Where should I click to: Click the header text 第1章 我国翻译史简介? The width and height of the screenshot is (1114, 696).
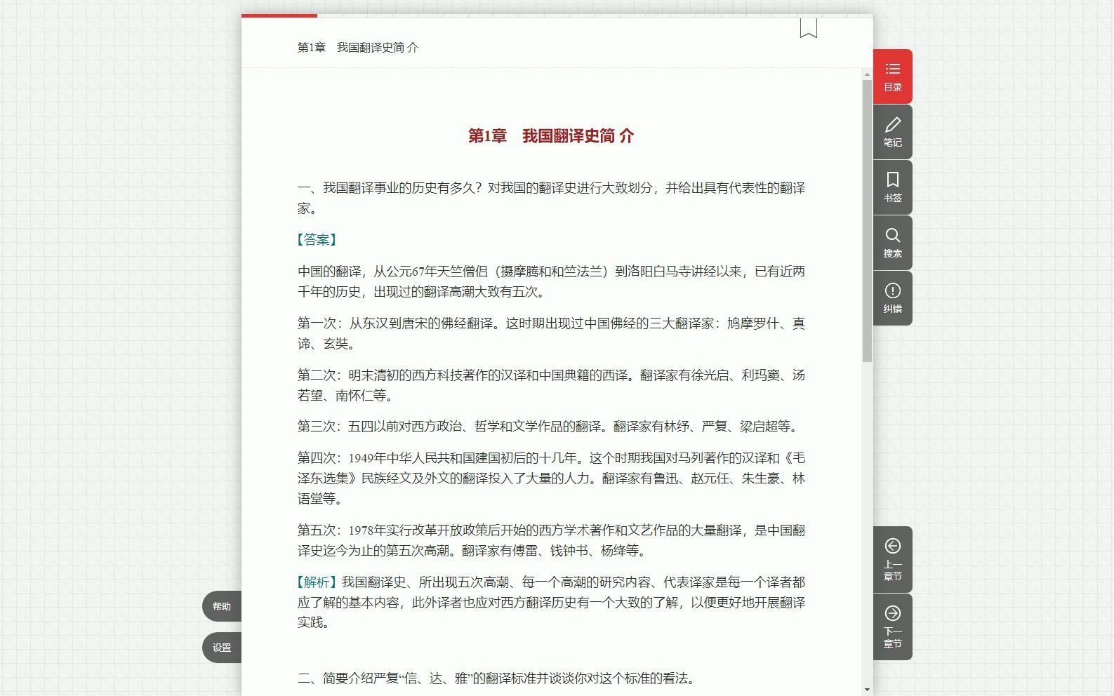click(x=358, y=47)
